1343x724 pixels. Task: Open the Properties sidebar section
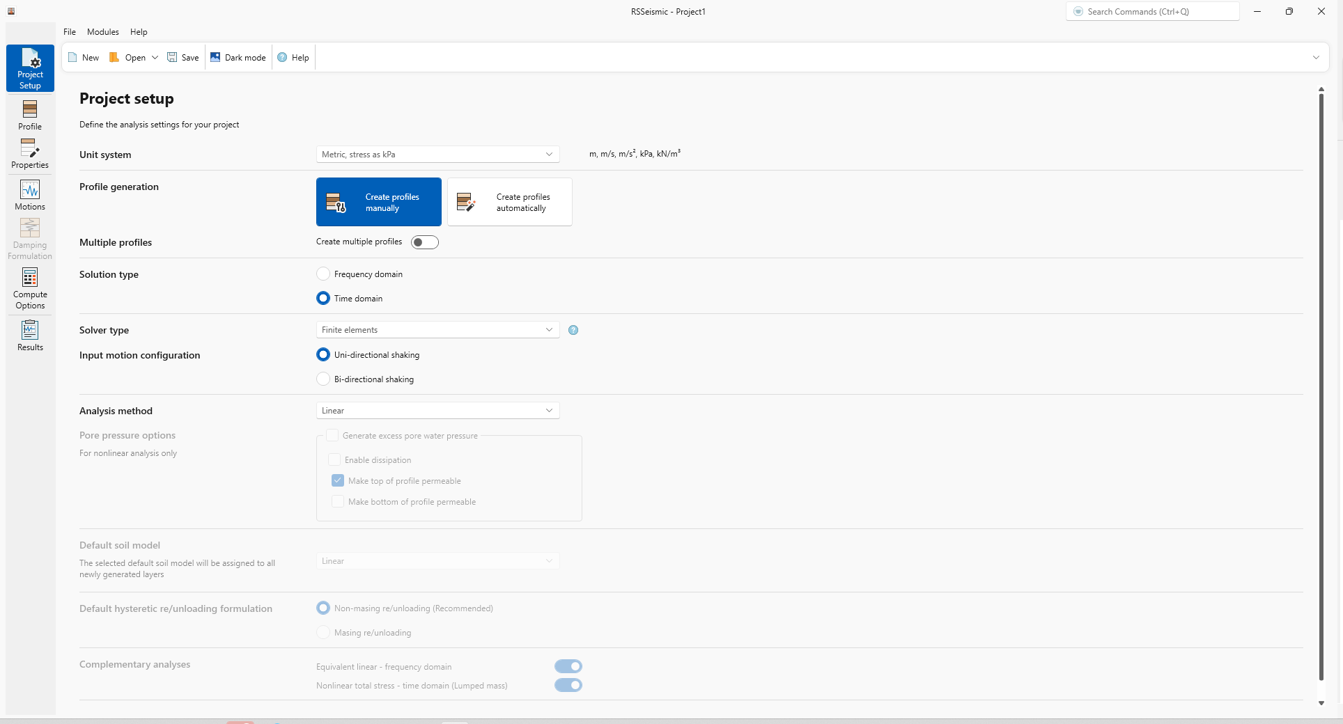pos(30,153)
